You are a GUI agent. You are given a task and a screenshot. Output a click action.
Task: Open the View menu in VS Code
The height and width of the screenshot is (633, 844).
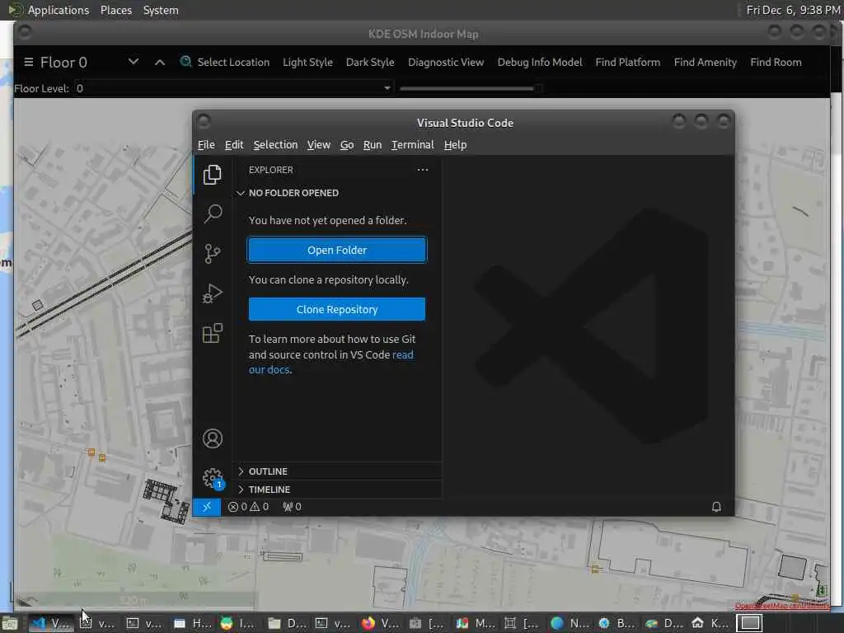[319, 145]
